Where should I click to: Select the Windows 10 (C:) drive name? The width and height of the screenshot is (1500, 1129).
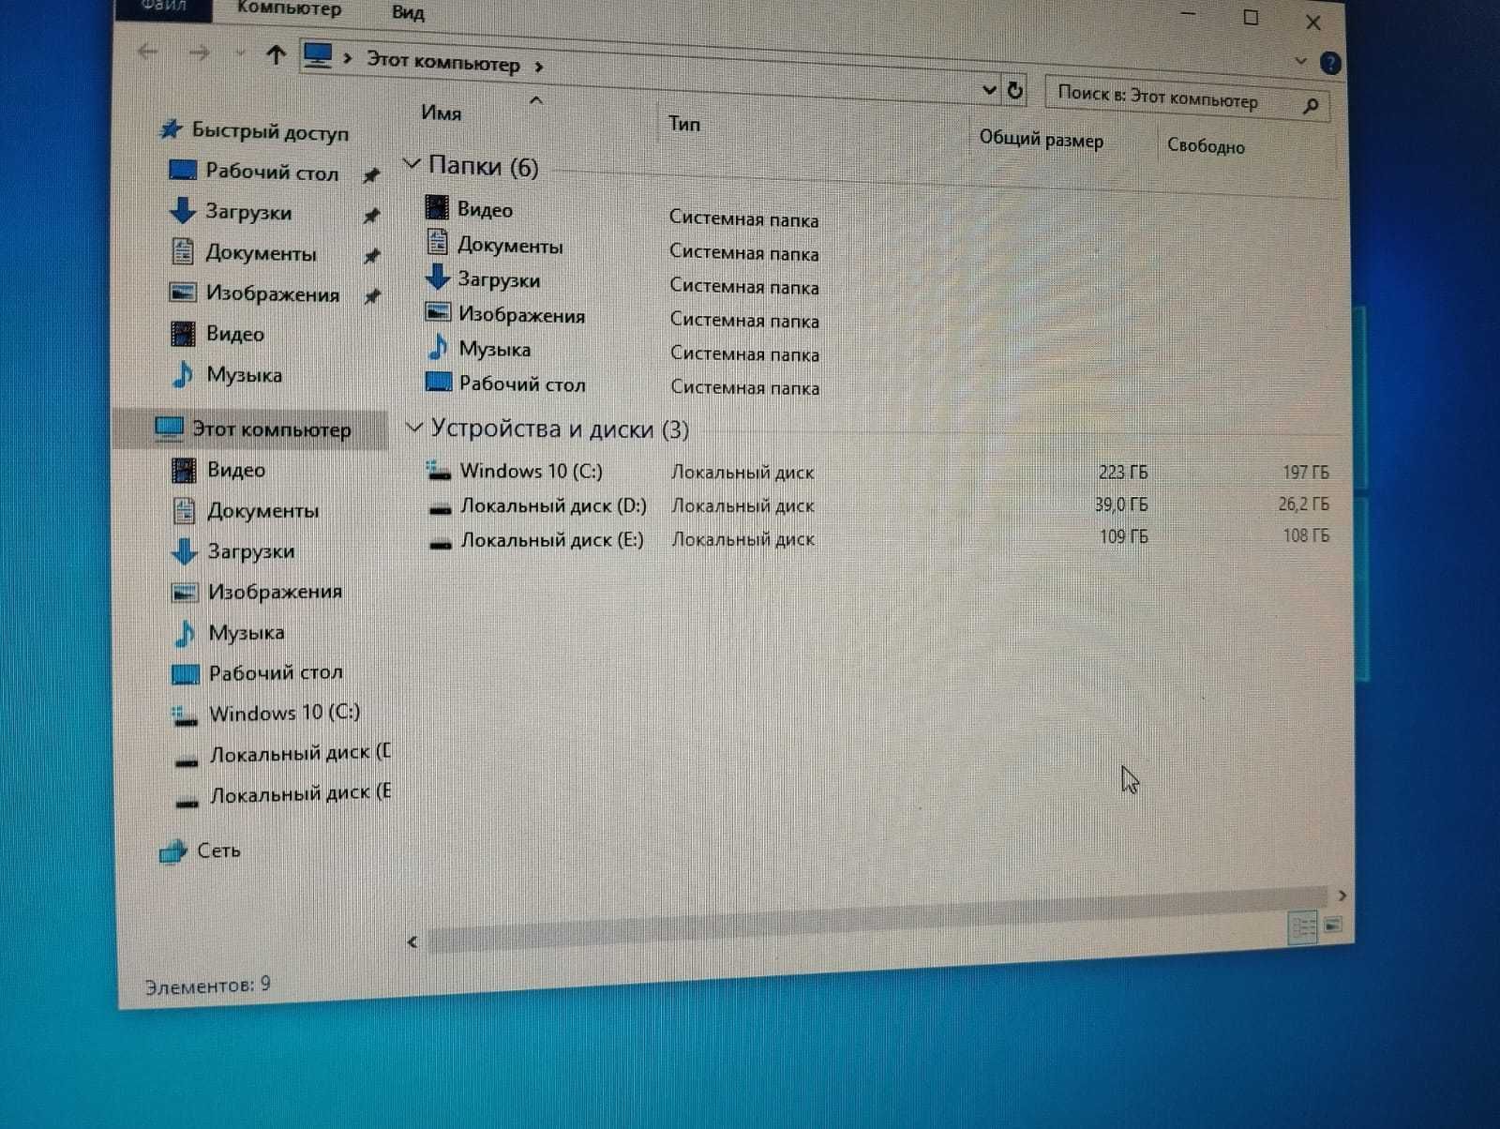pos(531,471)
